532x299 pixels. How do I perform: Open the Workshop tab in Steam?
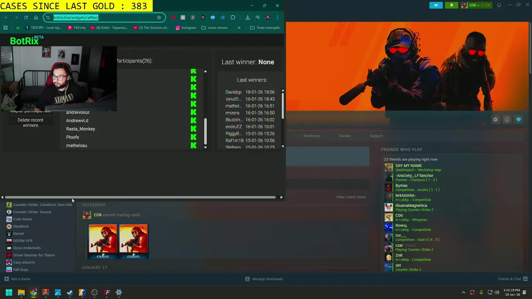tap(312, 136)
